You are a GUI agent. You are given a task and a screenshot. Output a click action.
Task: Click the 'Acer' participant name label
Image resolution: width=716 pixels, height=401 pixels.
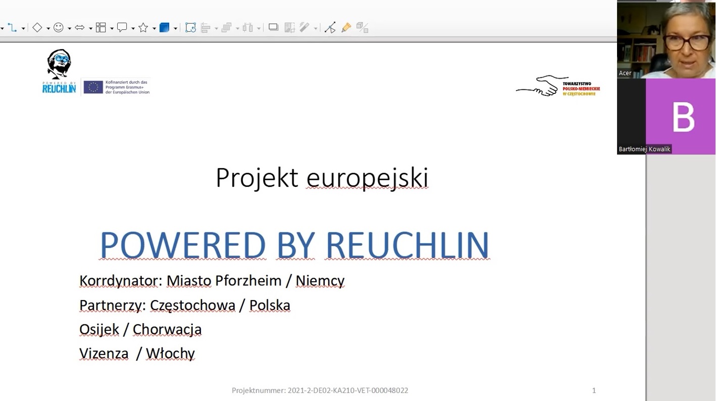coord(625,73)
